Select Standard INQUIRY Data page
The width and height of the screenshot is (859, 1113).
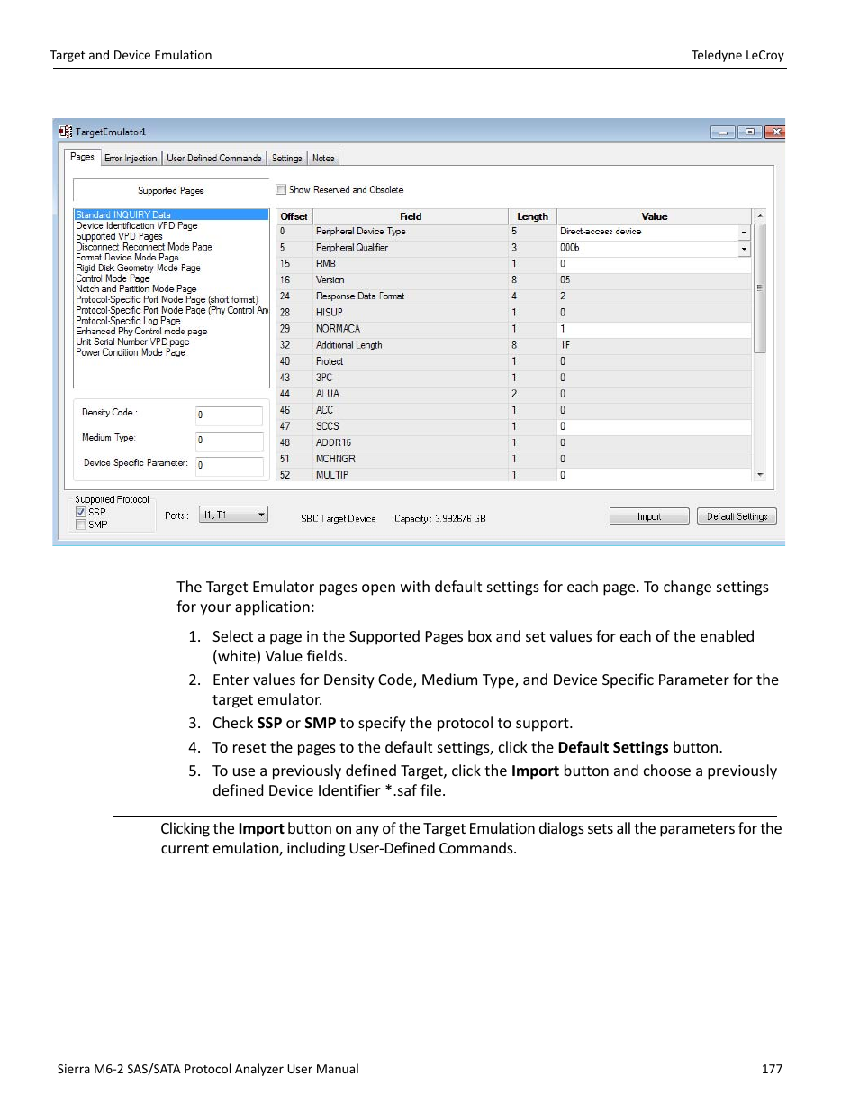[171, 214]
